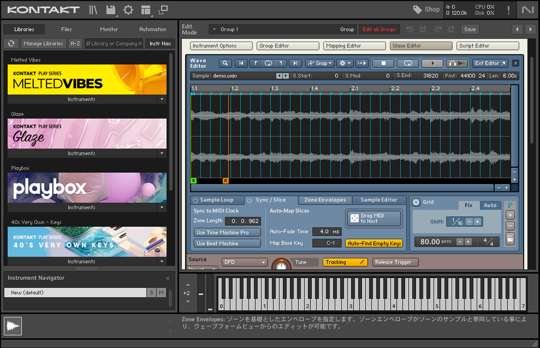Click the grid slice flag icon
The image size is (540, 348).
click(x=510, y=205)
